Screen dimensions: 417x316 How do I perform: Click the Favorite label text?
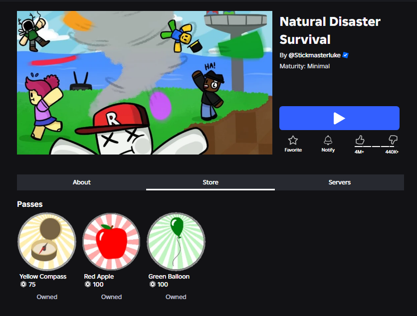tap(293, 150)
